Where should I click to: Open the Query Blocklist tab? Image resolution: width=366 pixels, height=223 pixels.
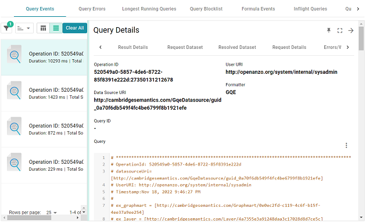click(206, 9)
